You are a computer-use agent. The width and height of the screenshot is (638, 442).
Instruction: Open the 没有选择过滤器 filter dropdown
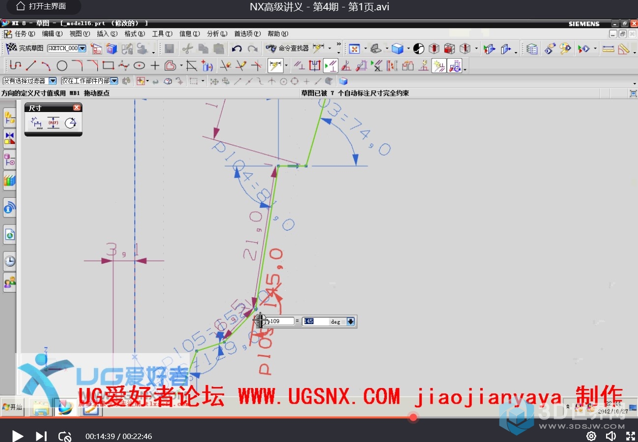click(52, 81)
